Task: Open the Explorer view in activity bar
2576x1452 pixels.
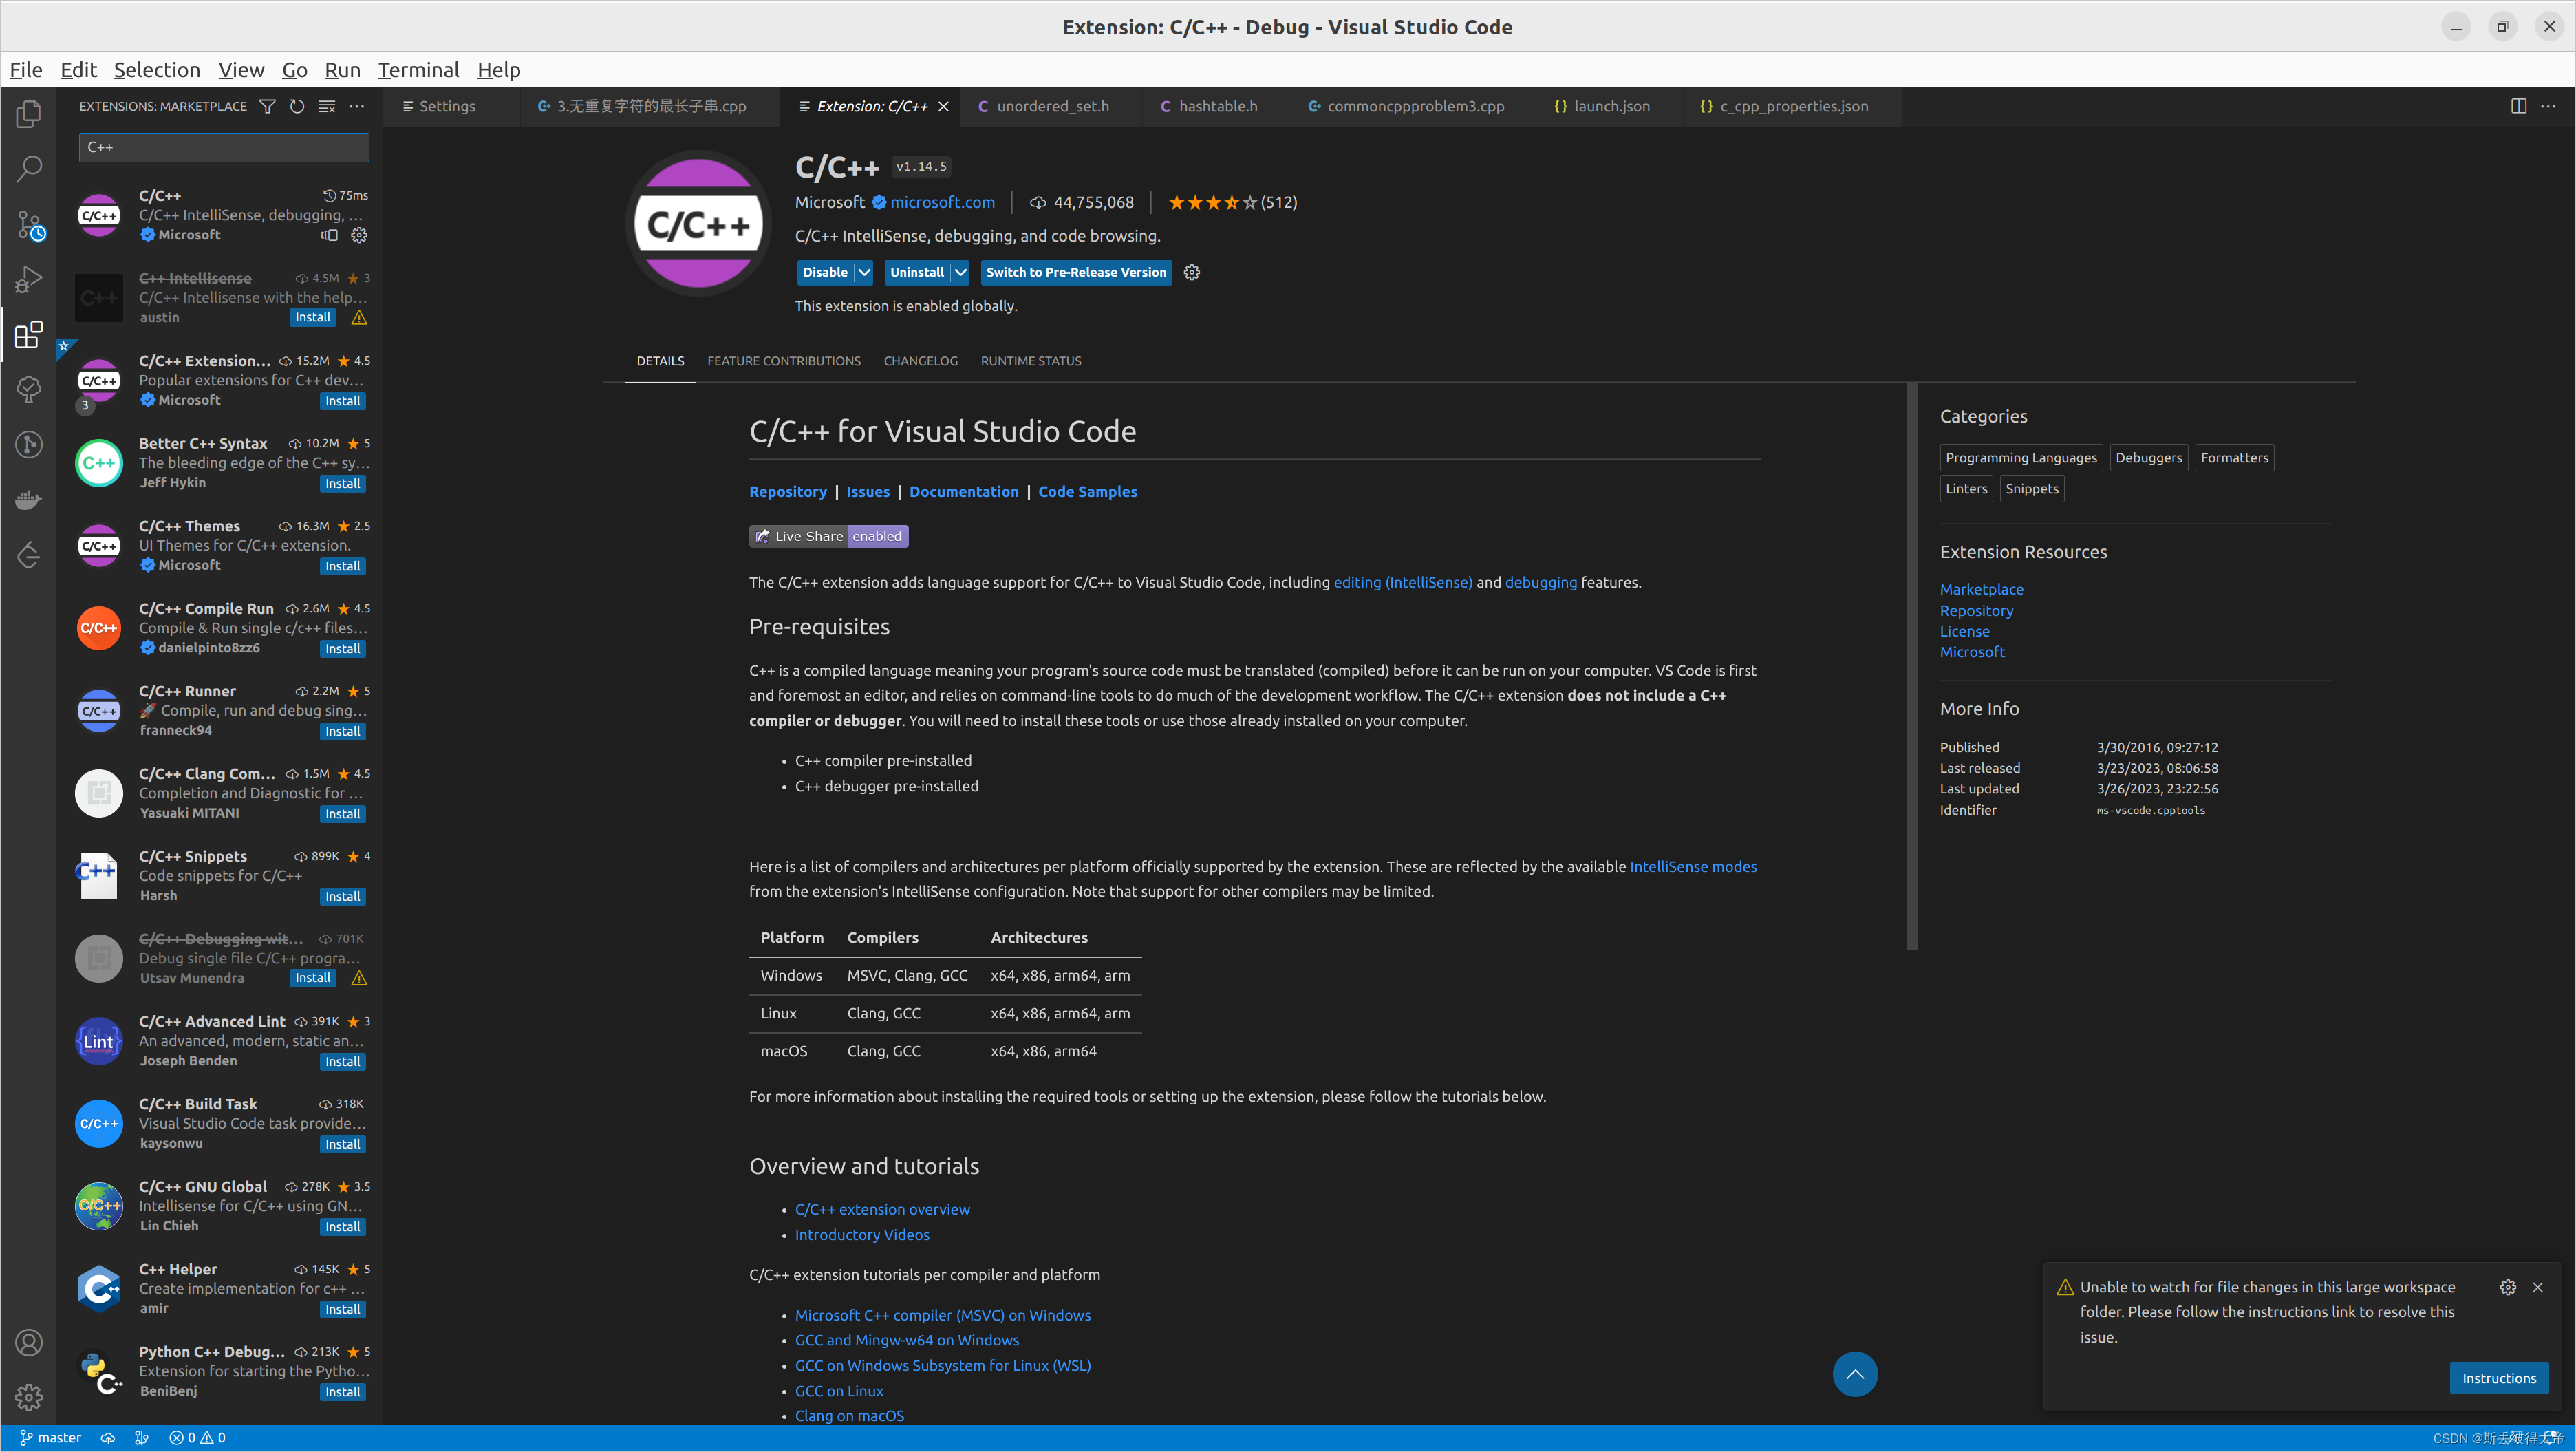Action: (x=29, y=114)
